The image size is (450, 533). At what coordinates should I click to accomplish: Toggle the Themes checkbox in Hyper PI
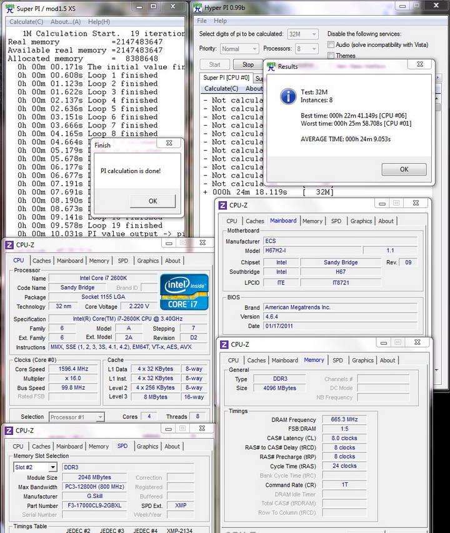click(331, 56)
